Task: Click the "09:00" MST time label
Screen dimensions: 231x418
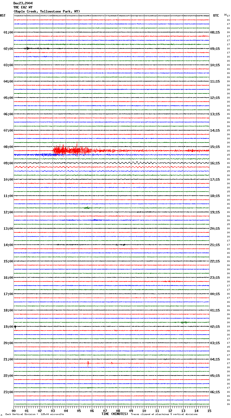Action: (x=8, y=163)
